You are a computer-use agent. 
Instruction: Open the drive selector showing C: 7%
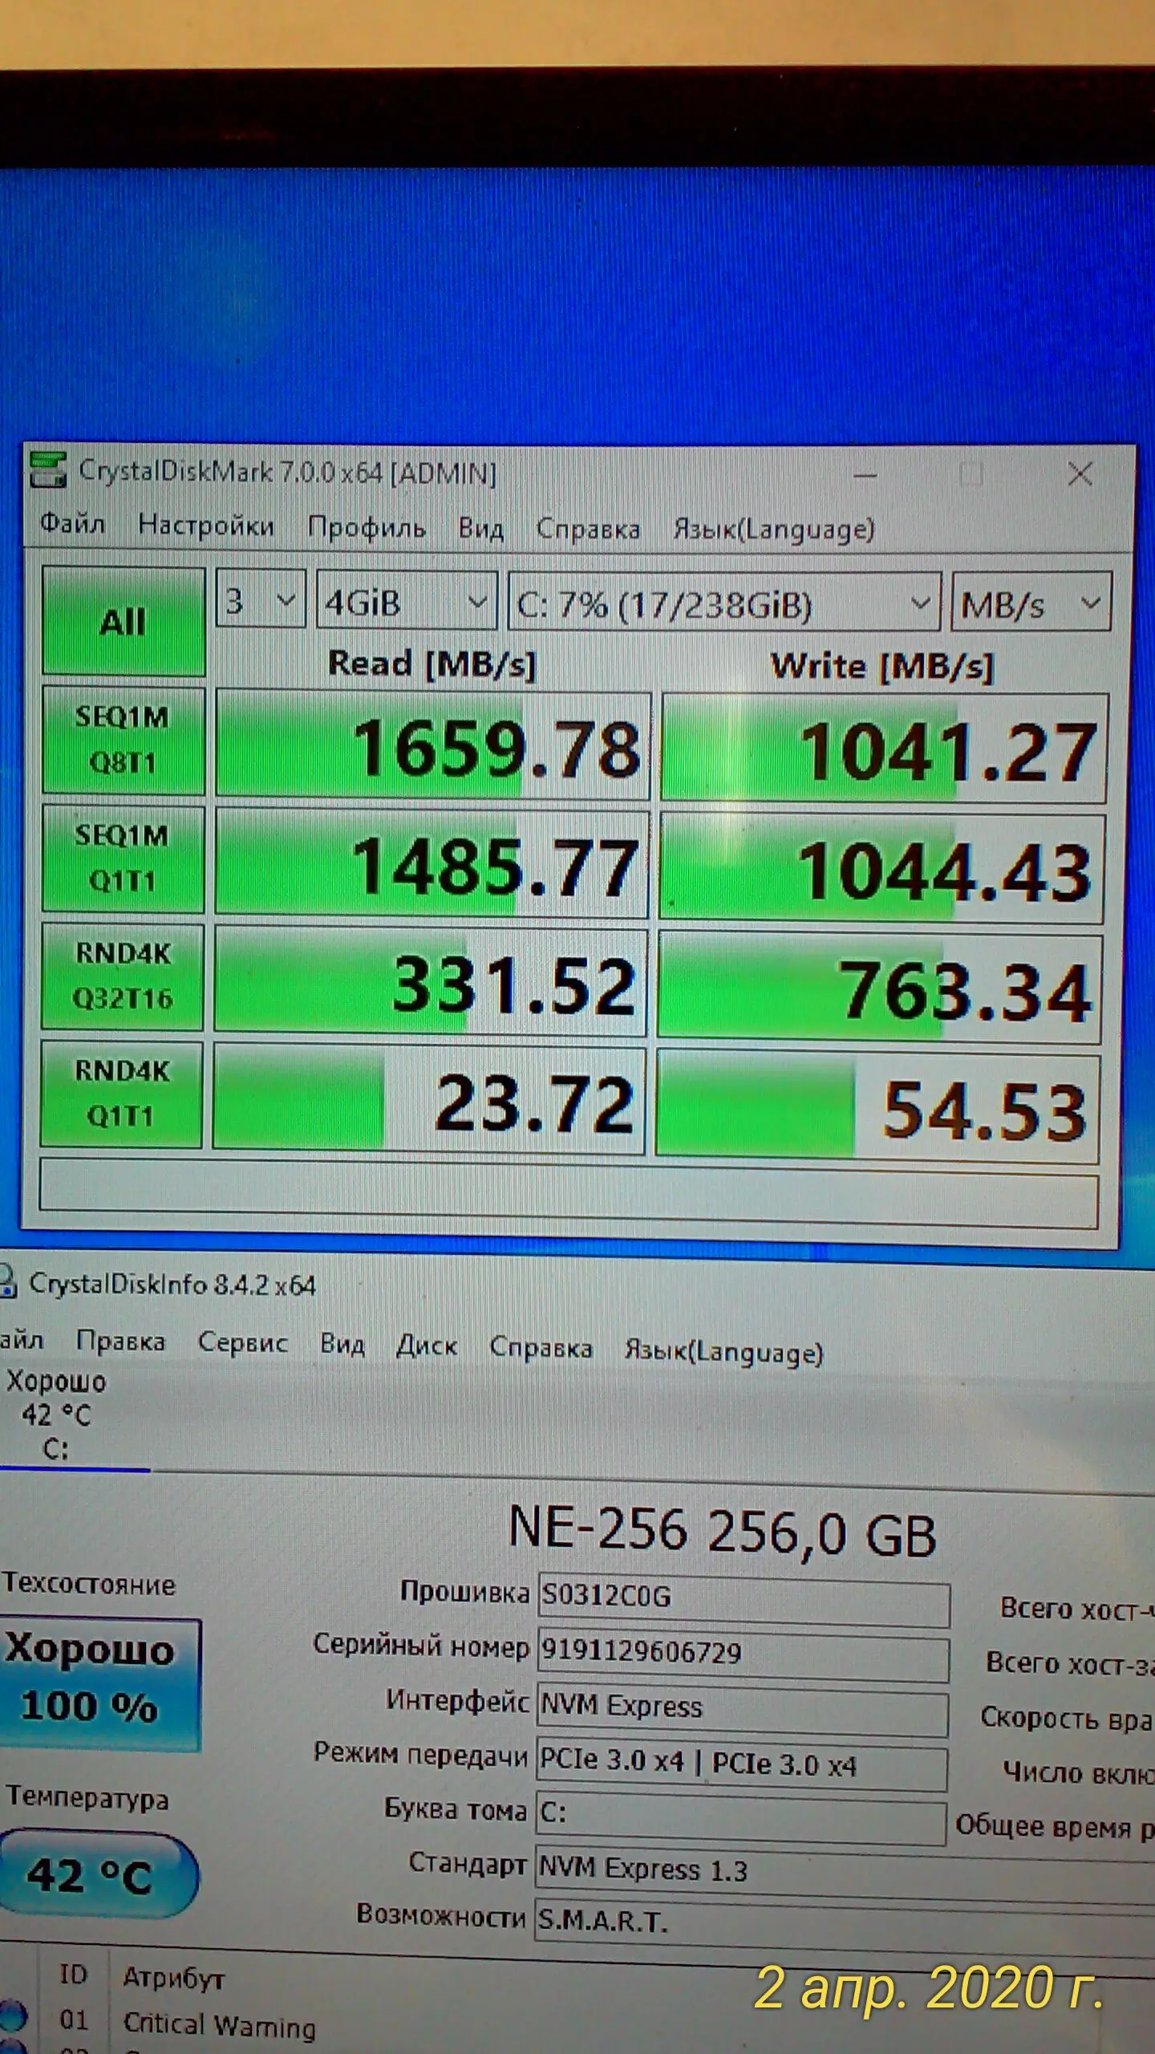(724, 603)
